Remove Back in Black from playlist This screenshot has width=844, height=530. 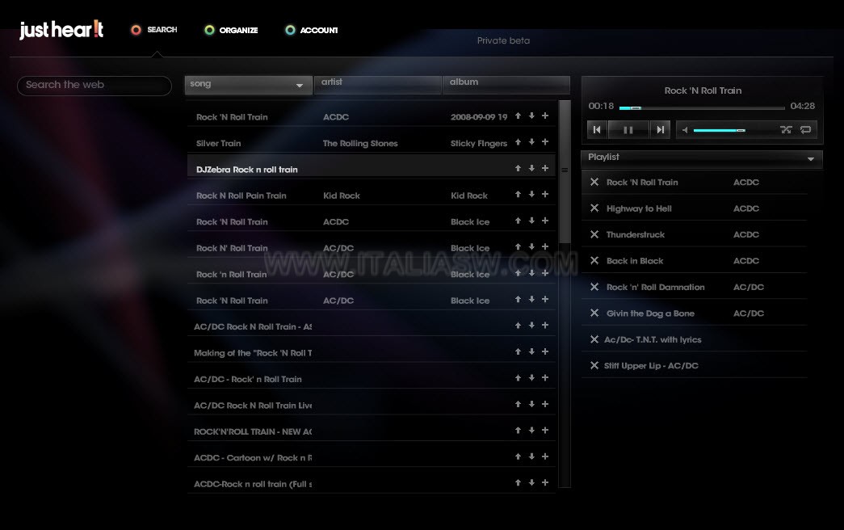(594, 261)
